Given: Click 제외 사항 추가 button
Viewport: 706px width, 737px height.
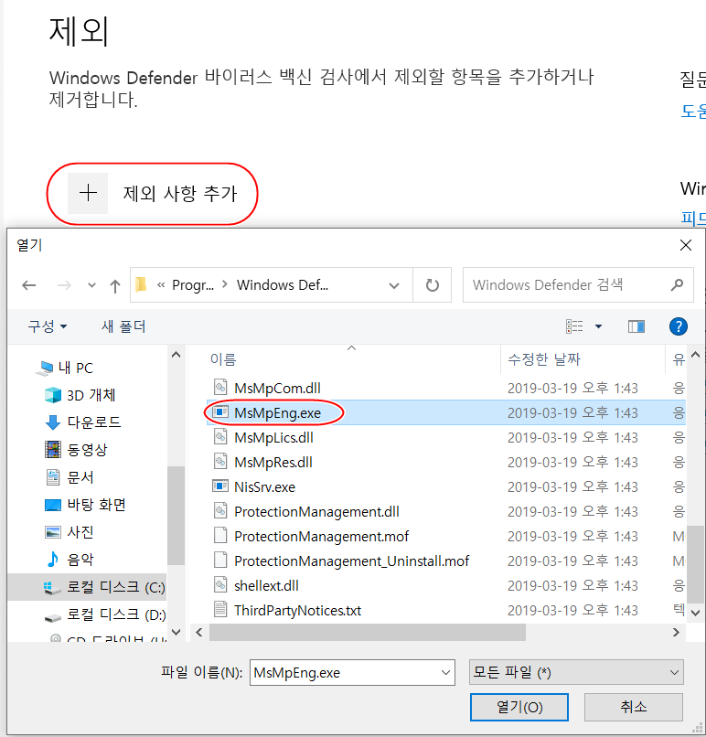Looking at the screenshot, I should pos(153,193).
